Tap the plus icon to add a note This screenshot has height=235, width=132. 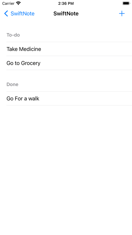(122, 14)
